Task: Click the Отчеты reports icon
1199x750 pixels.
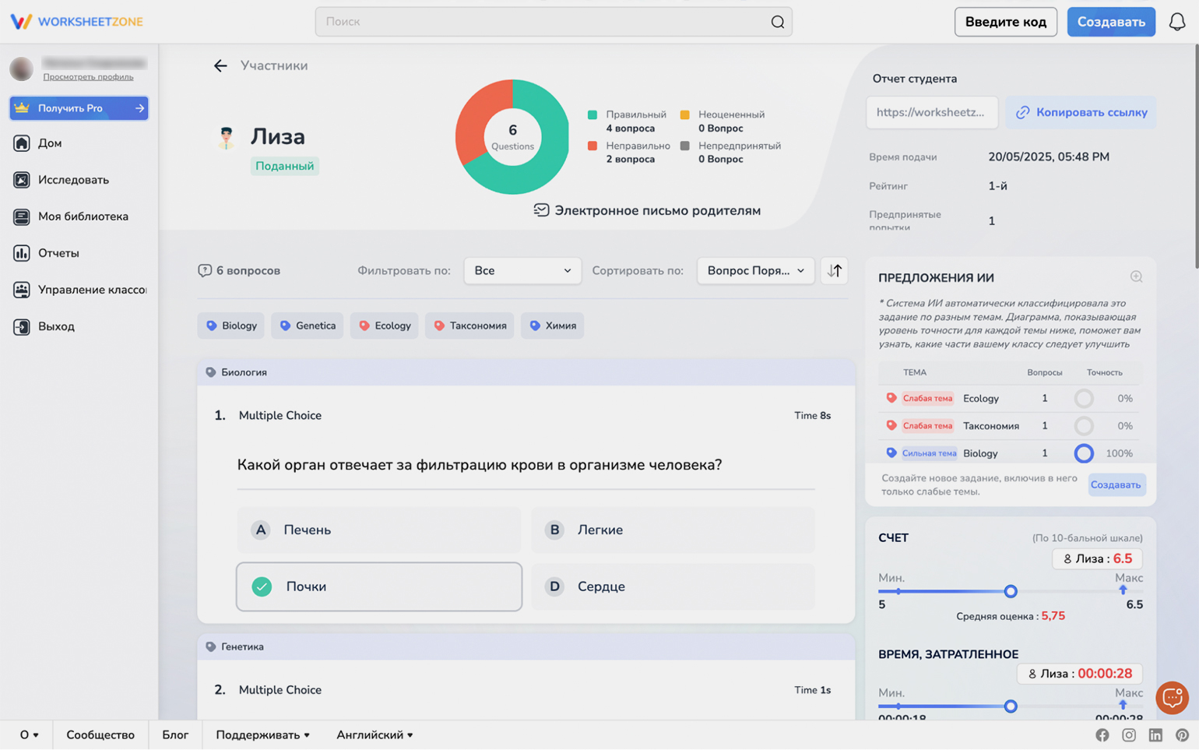Action: click(22, 253)
